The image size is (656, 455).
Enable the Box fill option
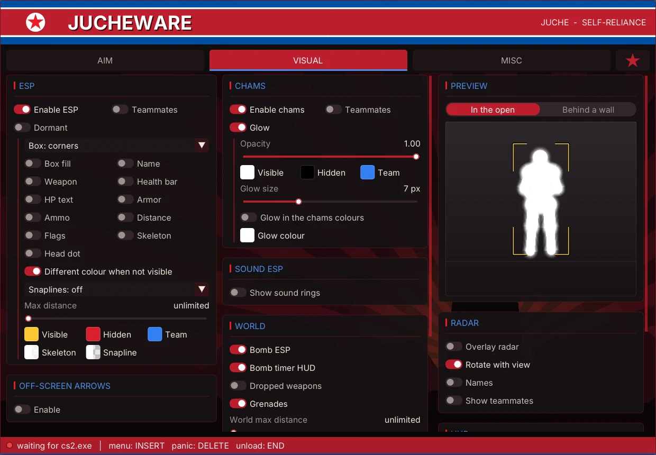click(x=33, y=163)
